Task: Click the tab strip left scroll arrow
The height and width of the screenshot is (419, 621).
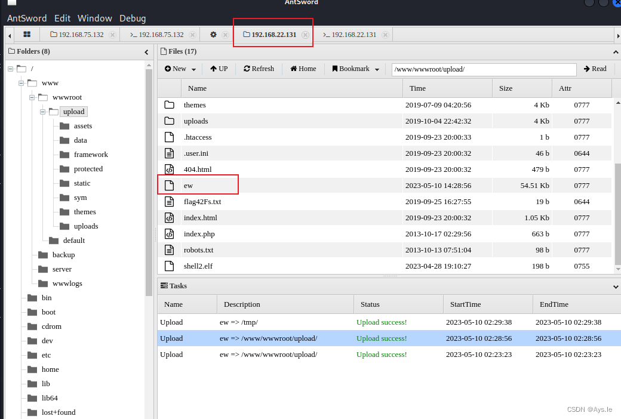Action: 10,36
